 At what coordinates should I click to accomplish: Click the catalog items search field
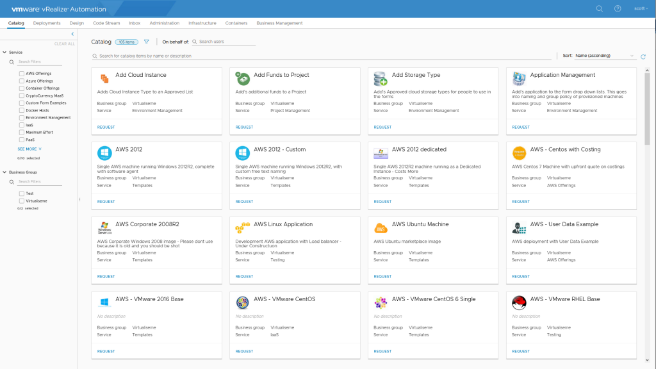pos(322,56)
